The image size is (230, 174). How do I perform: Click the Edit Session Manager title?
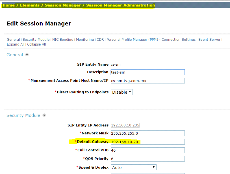pos(39,23)
